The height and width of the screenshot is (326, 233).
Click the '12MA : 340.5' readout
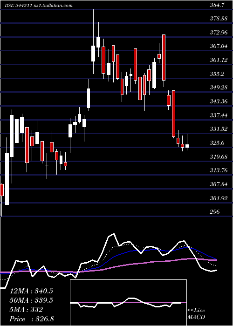coord(31,291)
